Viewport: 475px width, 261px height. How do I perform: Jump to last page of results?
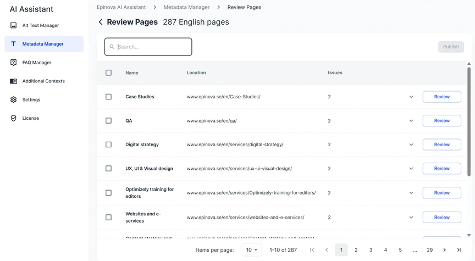pos(459,250)
